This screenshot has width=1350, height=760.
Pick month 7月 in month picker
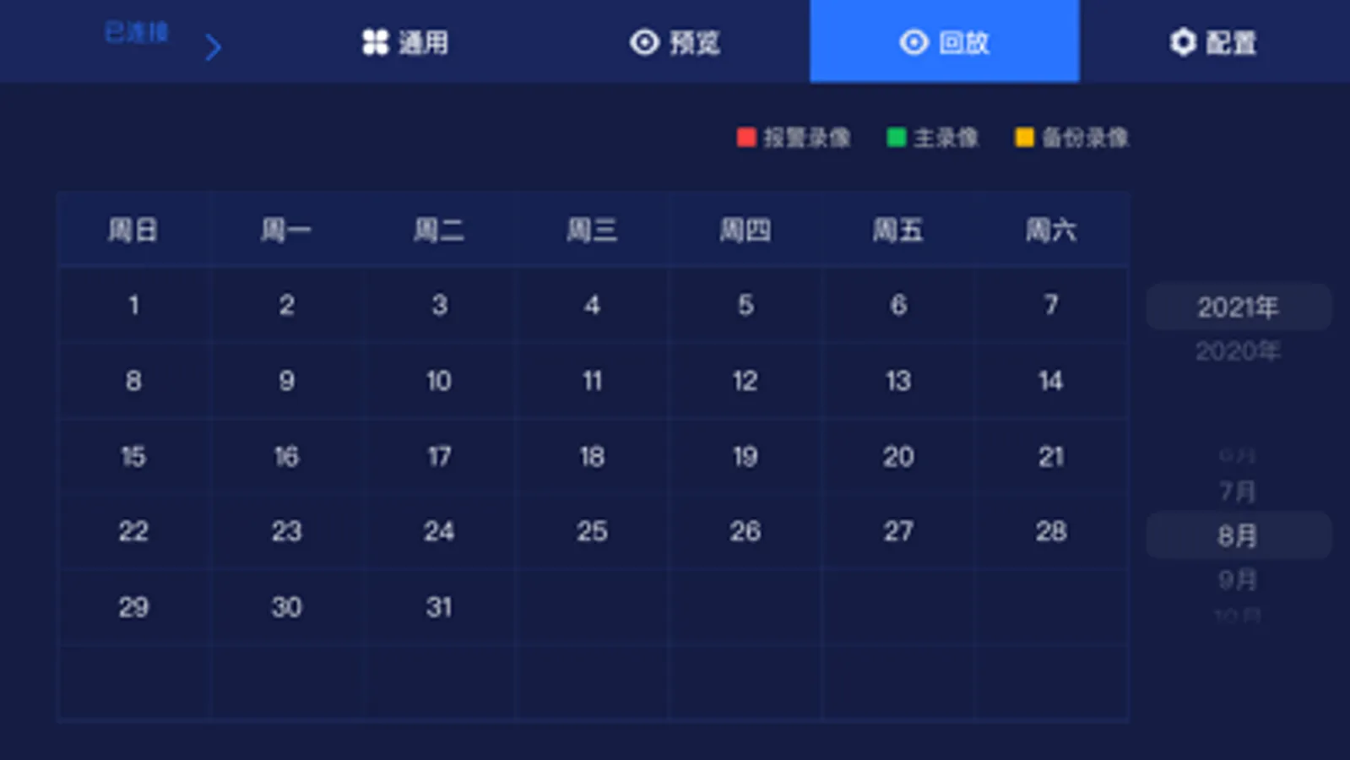(x=1238, y=491)
